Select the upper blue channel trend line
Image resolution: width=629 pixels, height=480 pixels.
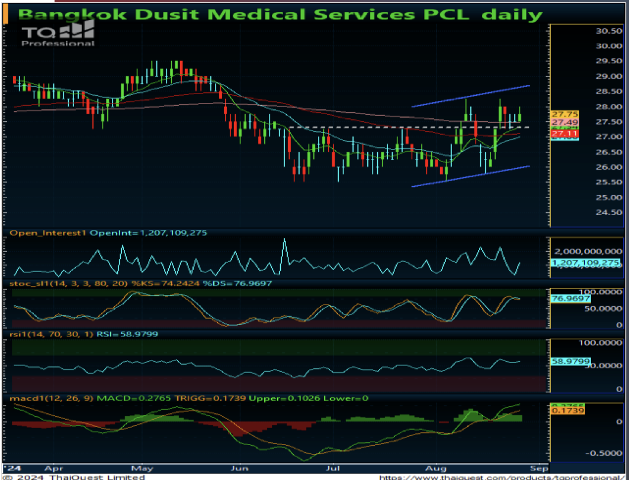[x=470, y=96]
